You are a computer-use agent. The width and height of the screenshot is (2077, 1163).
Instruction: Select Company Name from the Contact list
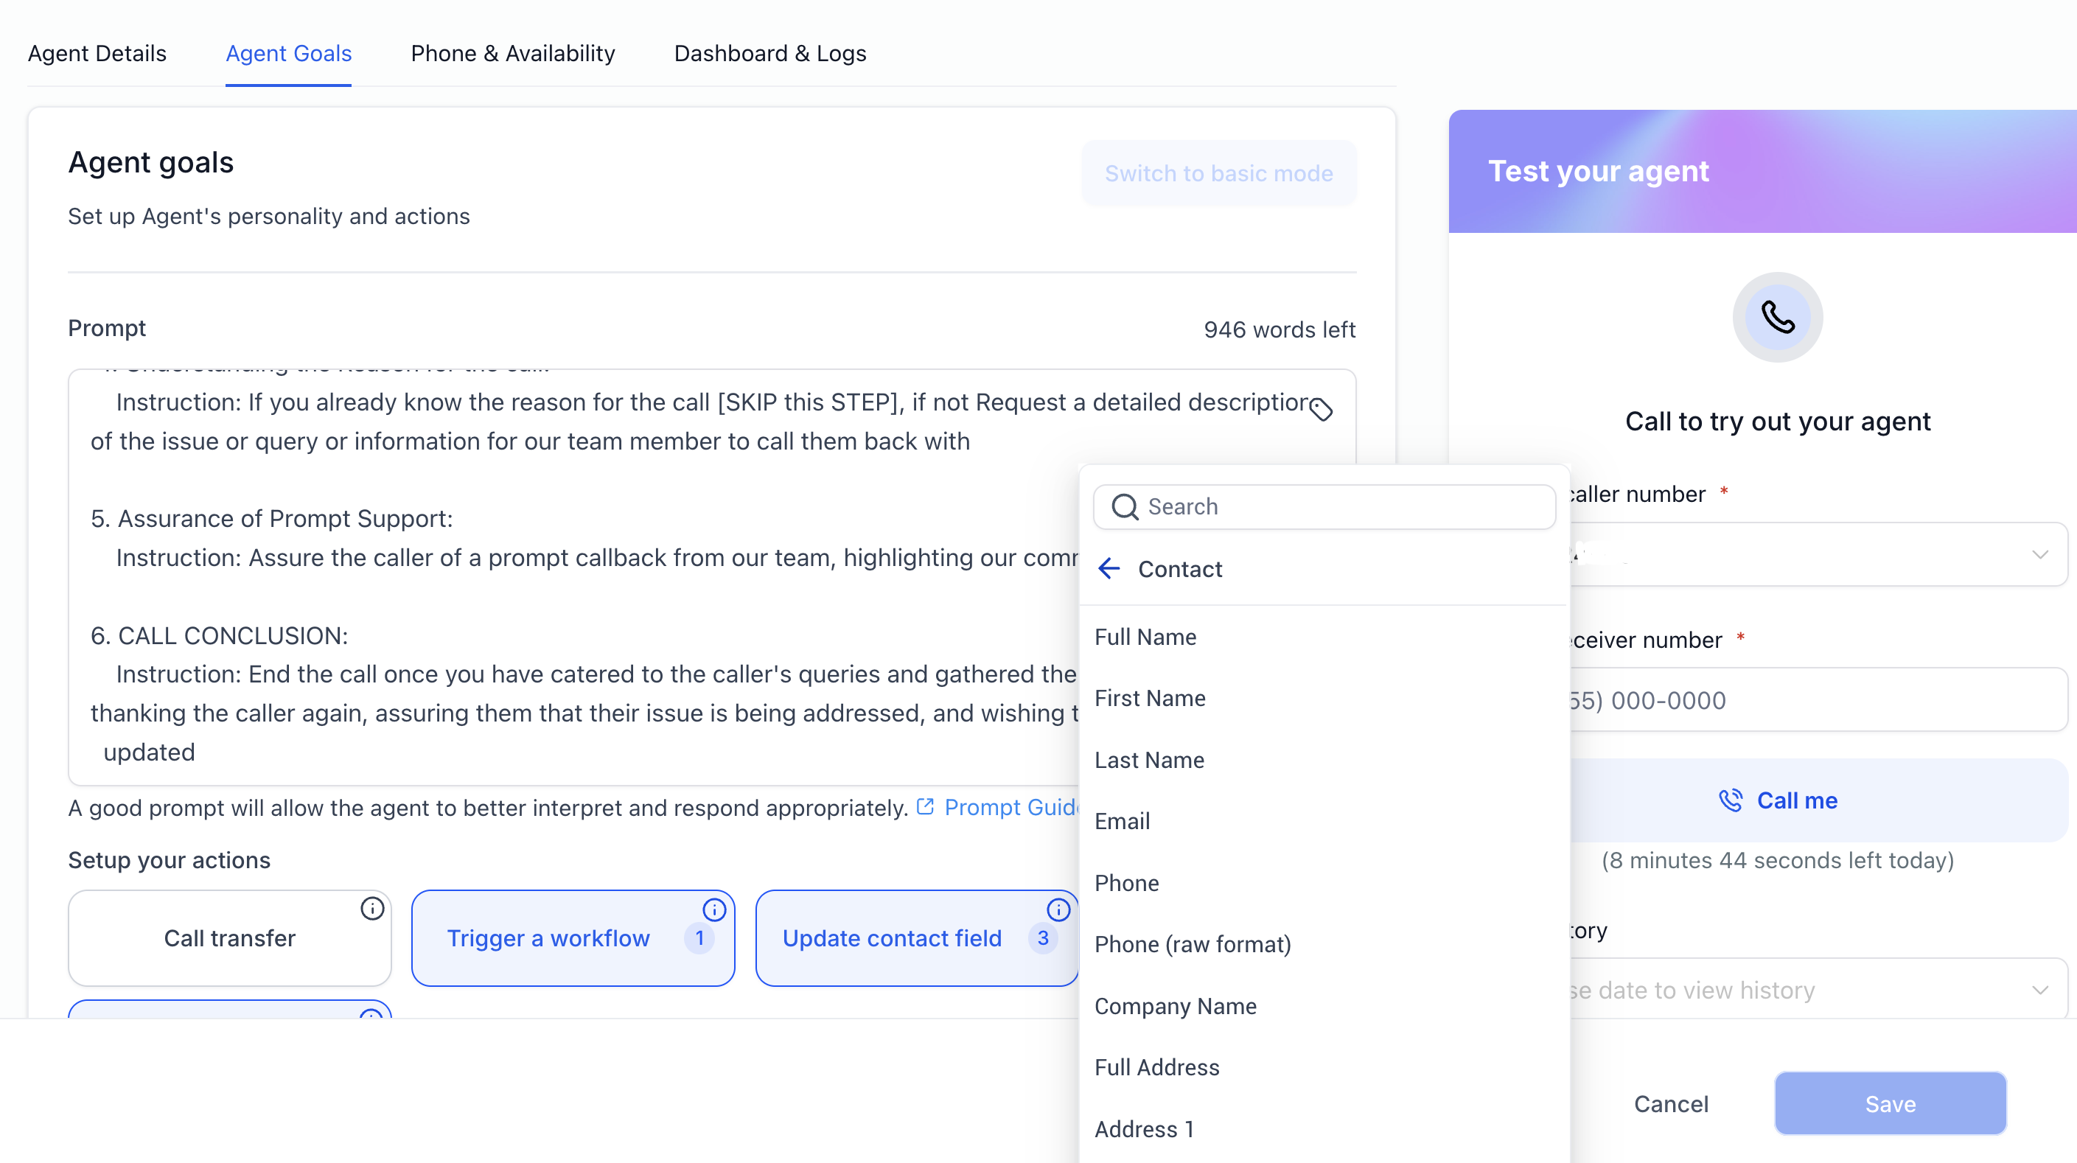(1175, 1006)
